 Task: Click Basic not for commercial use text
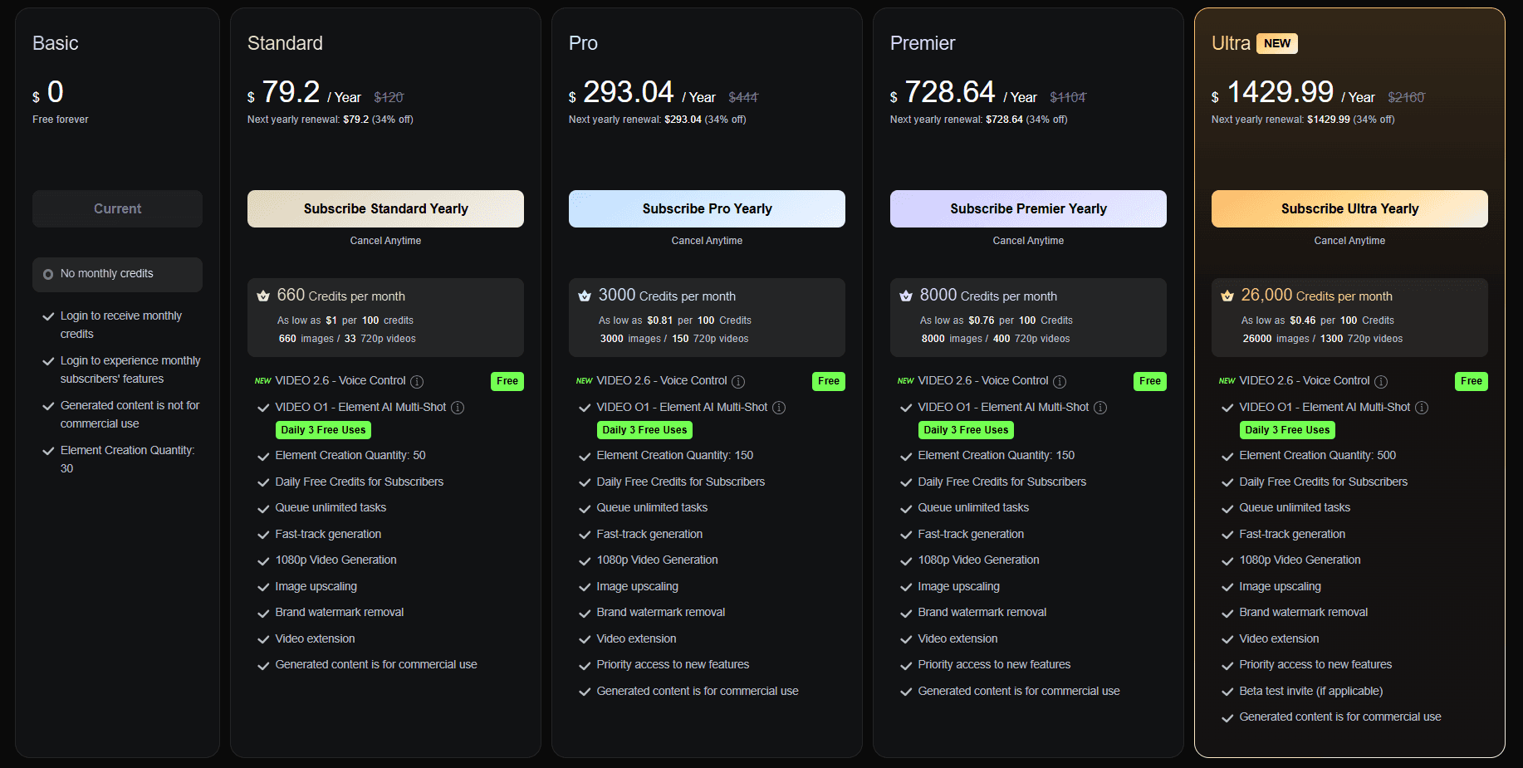130,414
